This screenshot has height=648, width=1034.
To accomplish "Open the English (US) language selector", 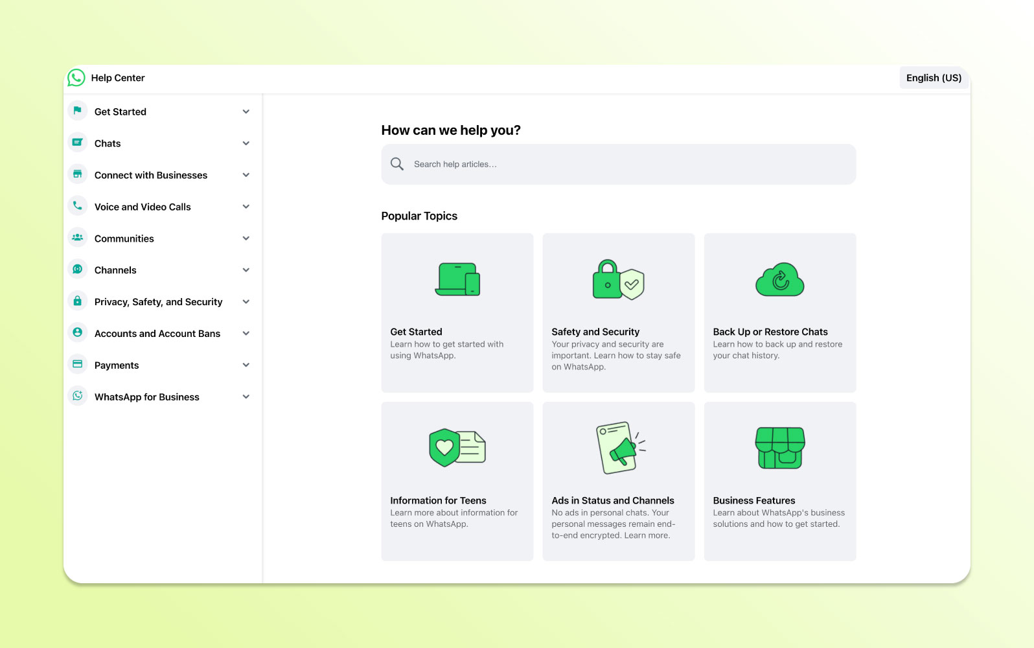I will click(x=934, y=78).
